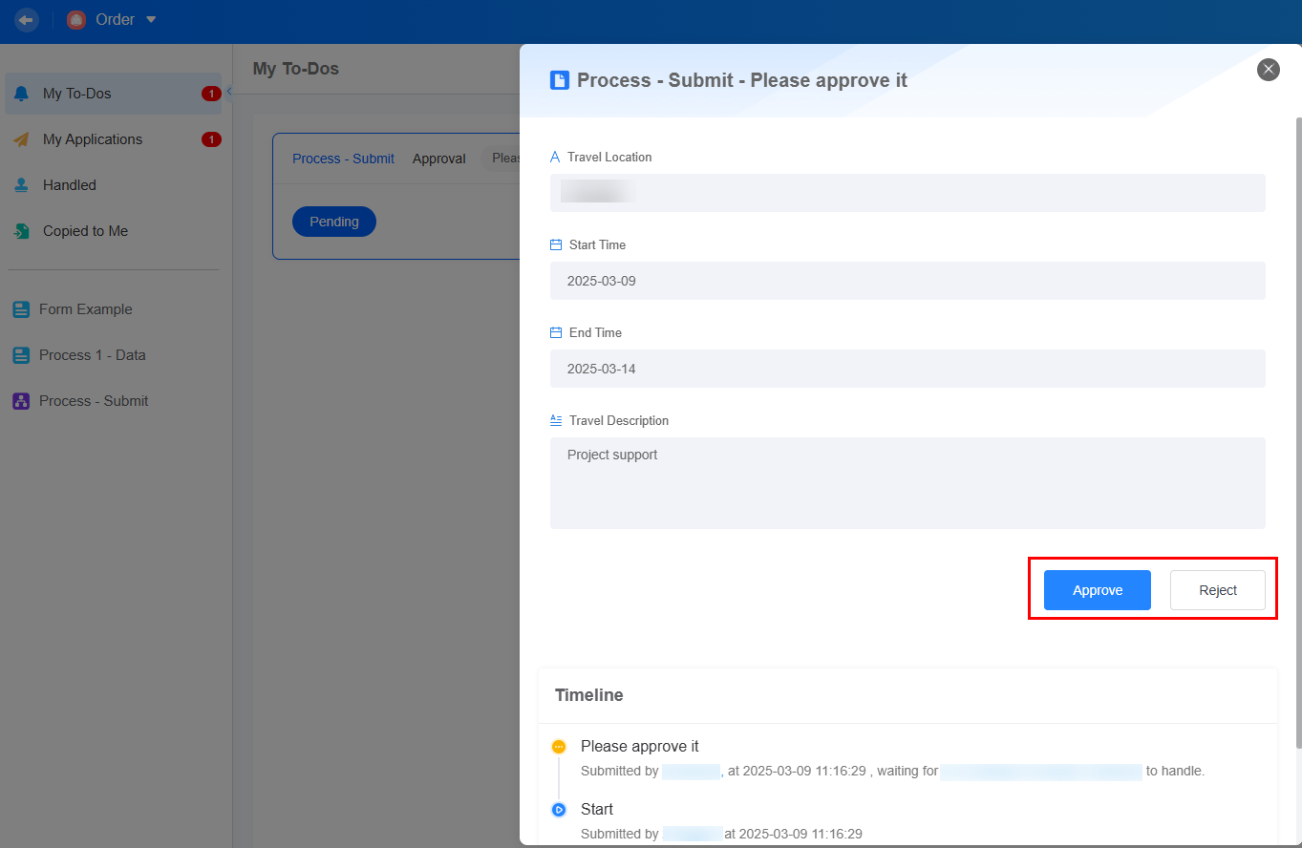Image resolution: width=1302 pixels, height=848 pixels.
Task: Click the Handled stamp icon
Action: point(21,185)
